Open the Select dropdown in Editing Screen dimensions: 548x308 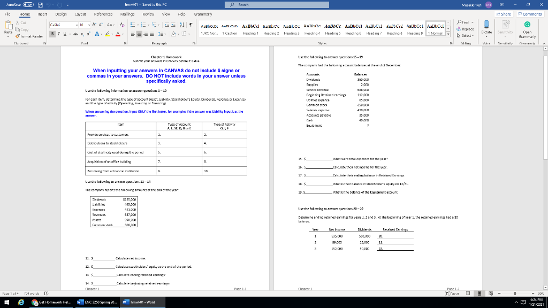tap(465, 36)
